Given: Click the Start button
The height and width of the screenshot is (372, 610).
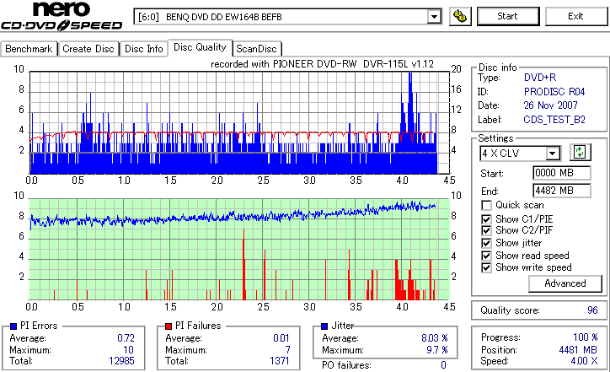Looking at the screenshot, I should click(x=508, y=16).
